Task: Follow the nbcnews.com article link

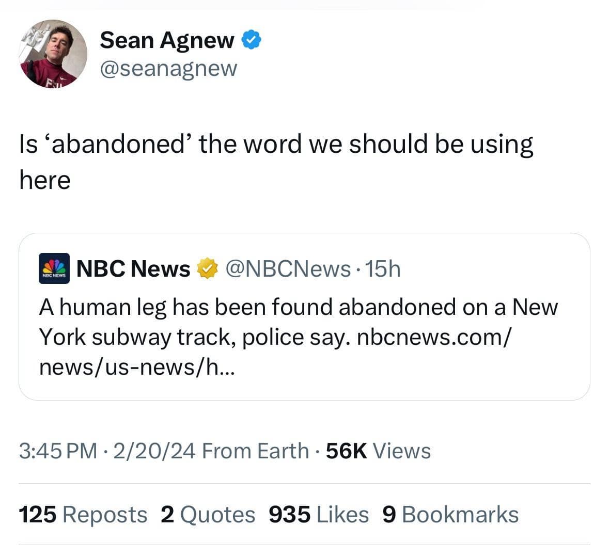Action: (x=434, y=337)
